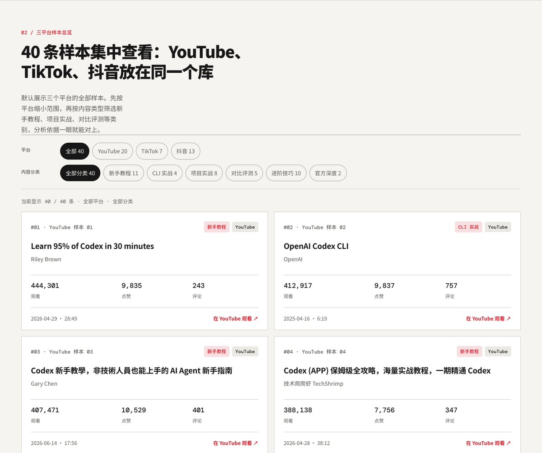This screenshot has width=542, height=453.
Task: Click view count 412,917
Action: 298,285
